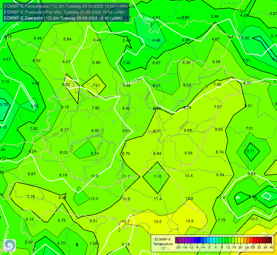Click the dew point value 7.45
The image size is (277, 255).
point(217,85)
